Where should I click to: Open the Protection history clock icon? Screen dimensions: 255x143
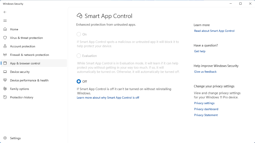(x=5, y=97)
